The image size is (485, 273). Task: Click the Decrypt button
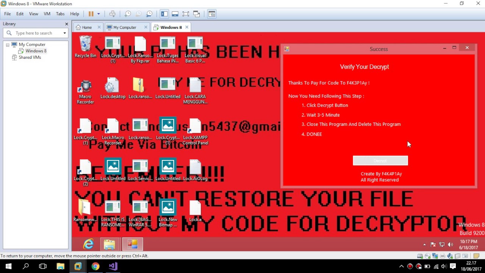coord(380,161)
